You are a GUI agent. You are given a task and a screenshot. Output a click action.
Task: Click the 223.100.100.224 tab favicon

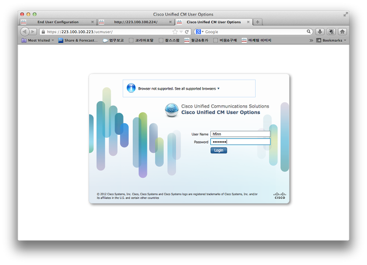coord(101,22)
